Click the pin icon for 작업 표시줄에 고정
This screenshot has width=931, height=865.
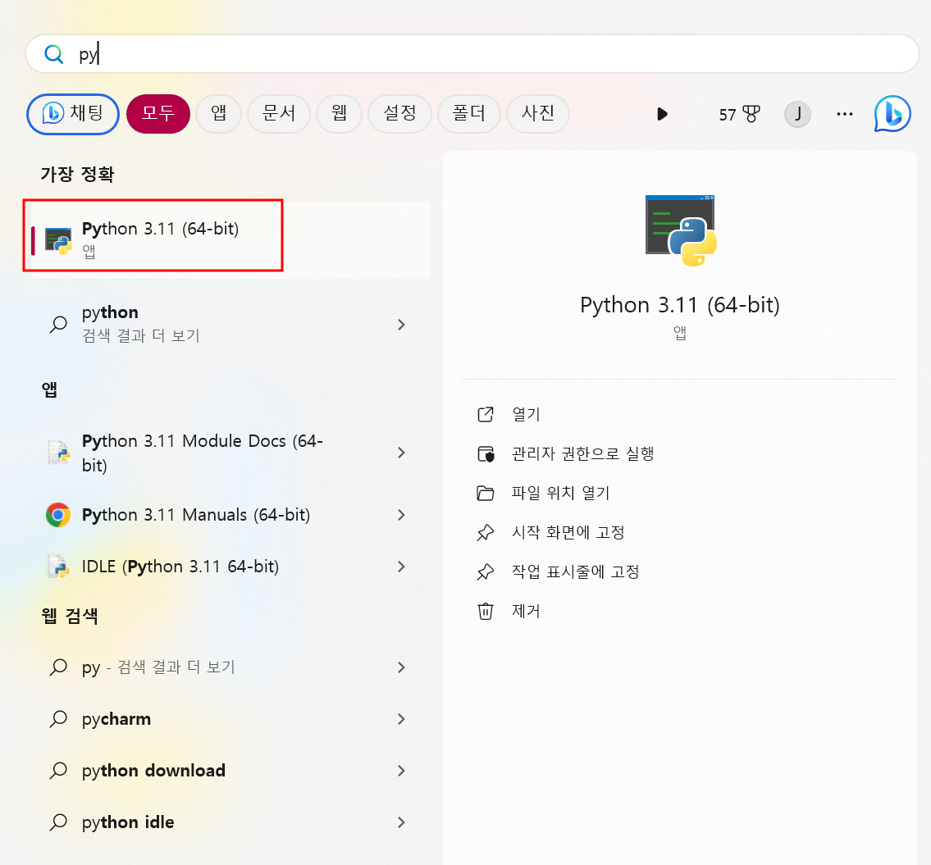click(x=486, y=571)
